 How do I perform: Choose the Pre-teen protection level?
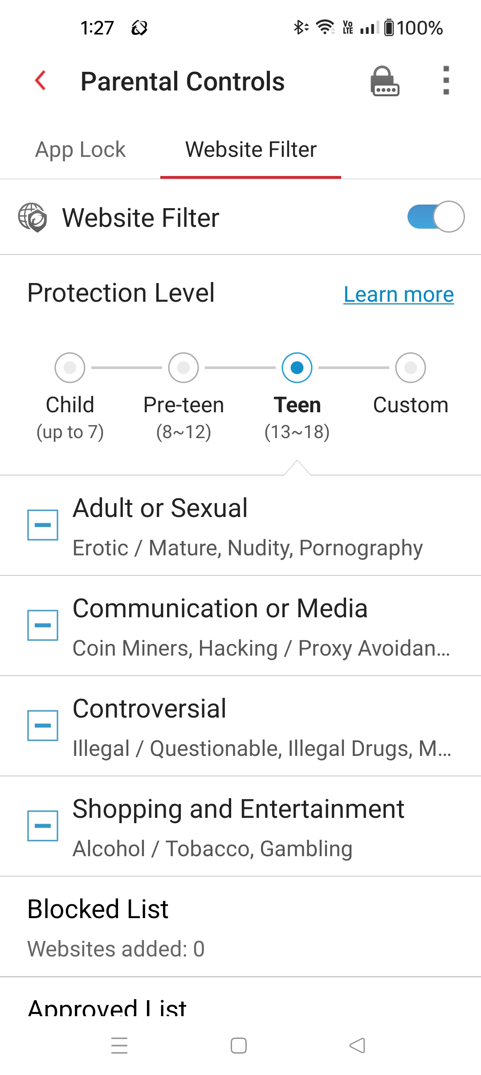183,368
